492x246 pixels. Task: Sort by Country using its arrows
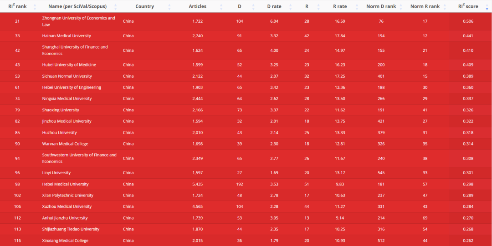169,6
